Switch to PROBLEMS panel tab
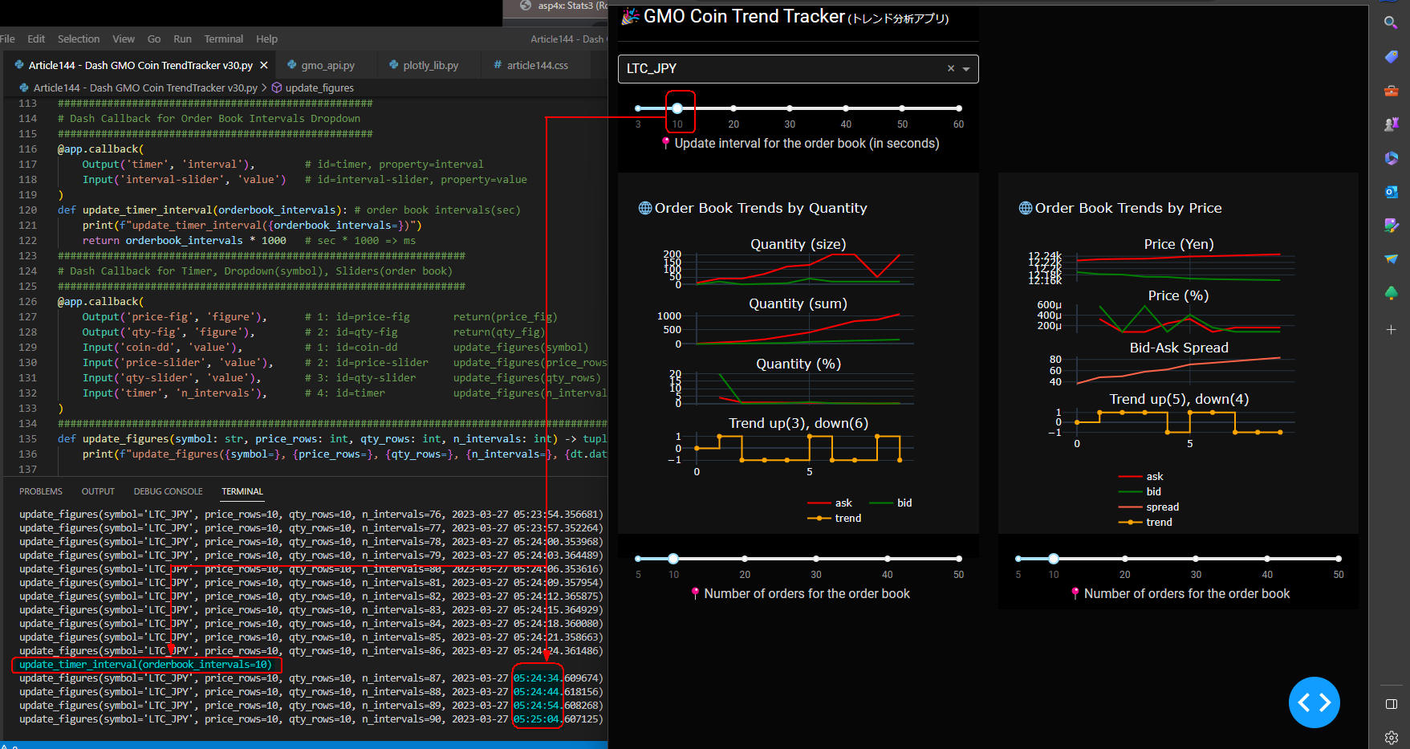Viewport: 1410px width, 749px height. (41, 491)
